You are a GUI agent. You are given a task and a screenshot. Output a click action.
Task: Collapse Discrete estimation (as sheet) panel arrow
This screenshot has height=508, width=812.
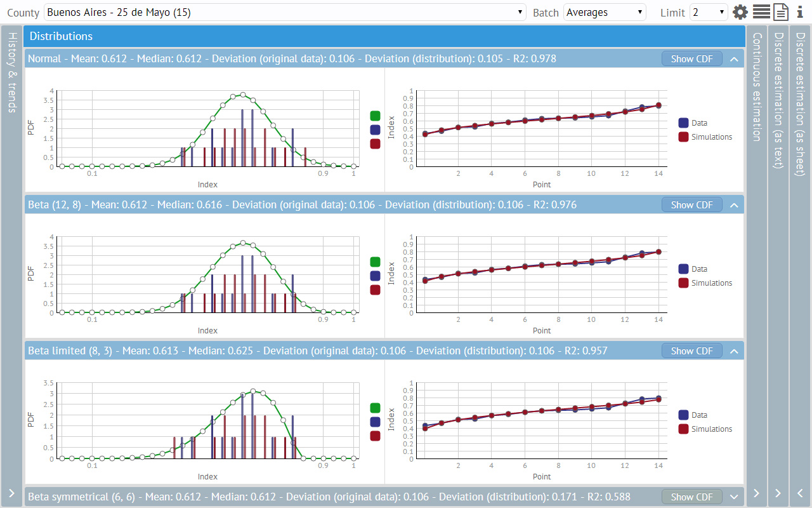click(801, 493)
